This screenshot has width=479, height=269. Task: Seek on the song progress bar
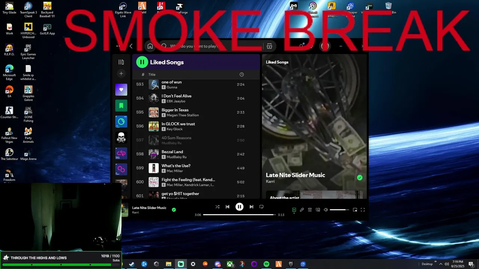coord(239,215)
